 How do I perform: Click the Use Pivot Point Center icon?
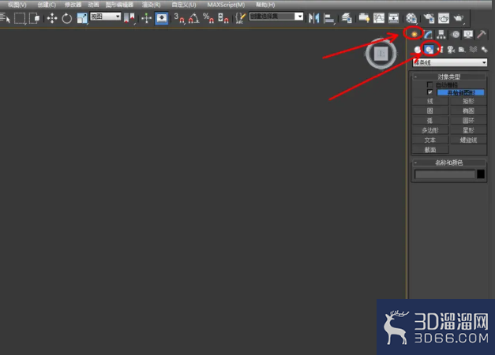129,18
